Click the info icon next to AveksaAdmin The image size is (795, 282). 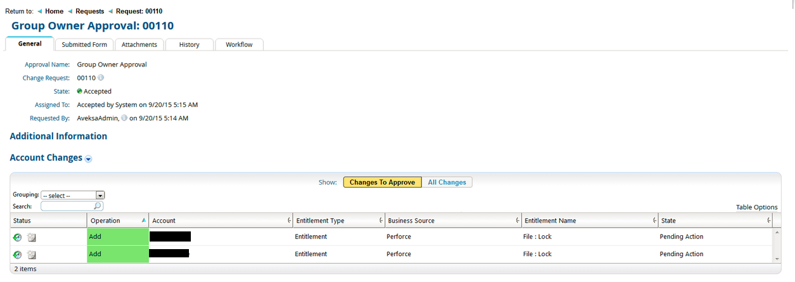124,118
